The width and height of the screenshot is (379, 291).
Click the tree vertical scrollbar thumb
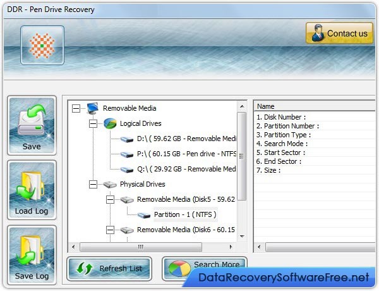(242, 156)
